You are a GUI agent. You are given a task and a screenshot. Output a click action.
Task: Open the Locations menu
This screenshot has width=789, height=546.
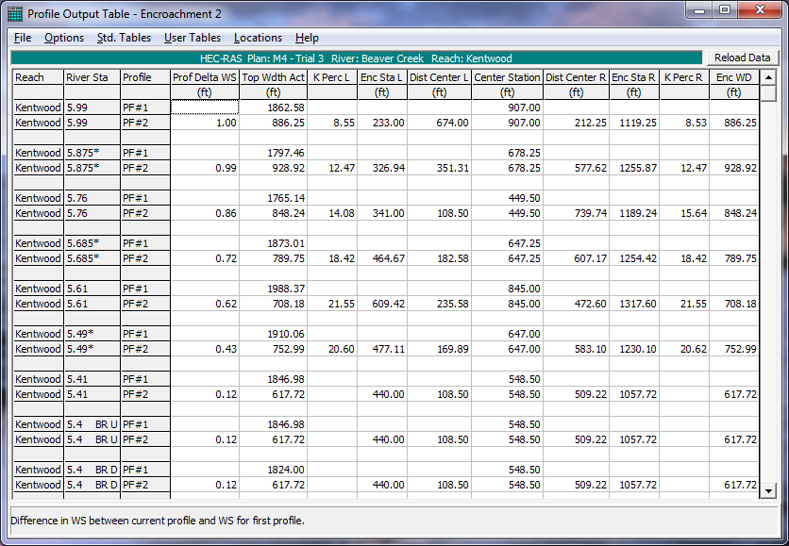(x=258, y=38)
